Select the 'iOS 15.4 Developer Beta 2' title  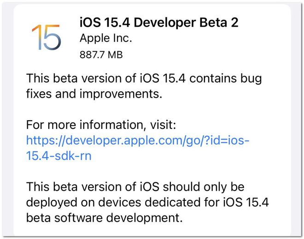(159, 22)
